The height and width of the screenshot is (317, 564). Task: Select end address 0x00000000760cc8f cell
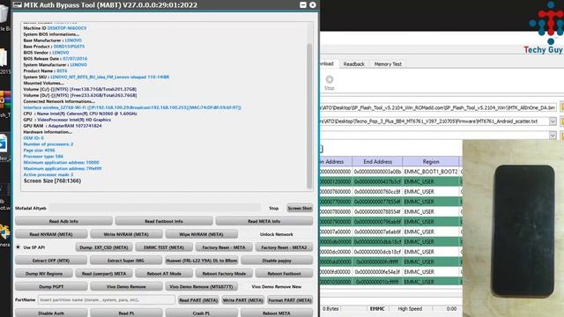coord(377,192)
